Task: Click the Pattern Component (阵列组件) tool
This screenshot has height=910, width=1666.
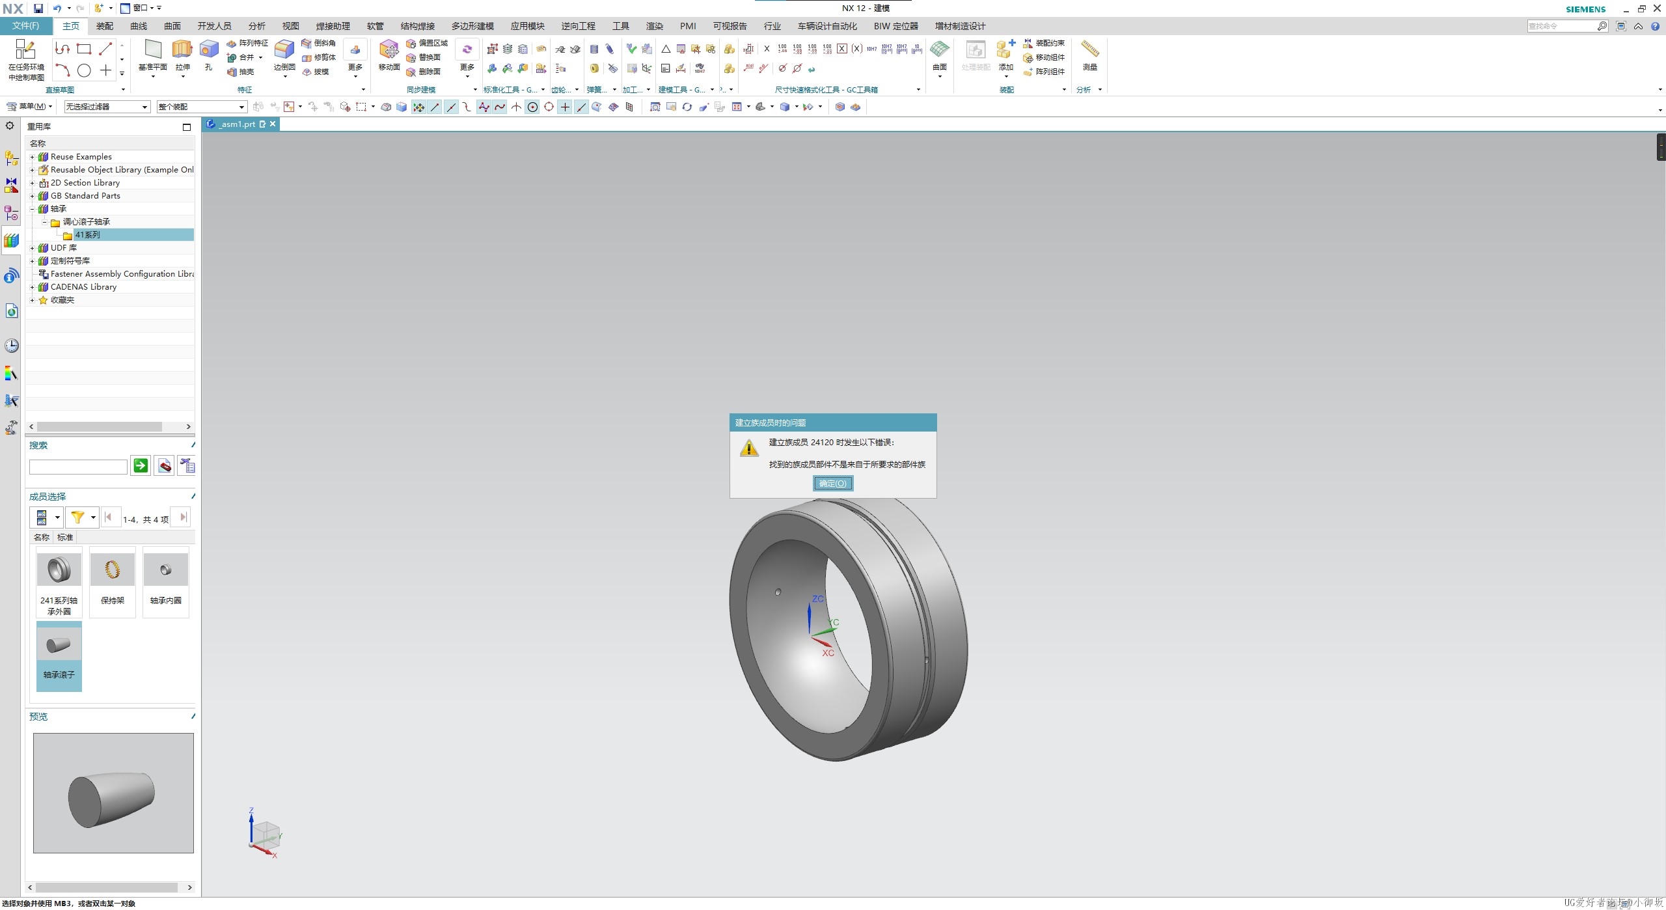Action: [x=1044, y=72]
